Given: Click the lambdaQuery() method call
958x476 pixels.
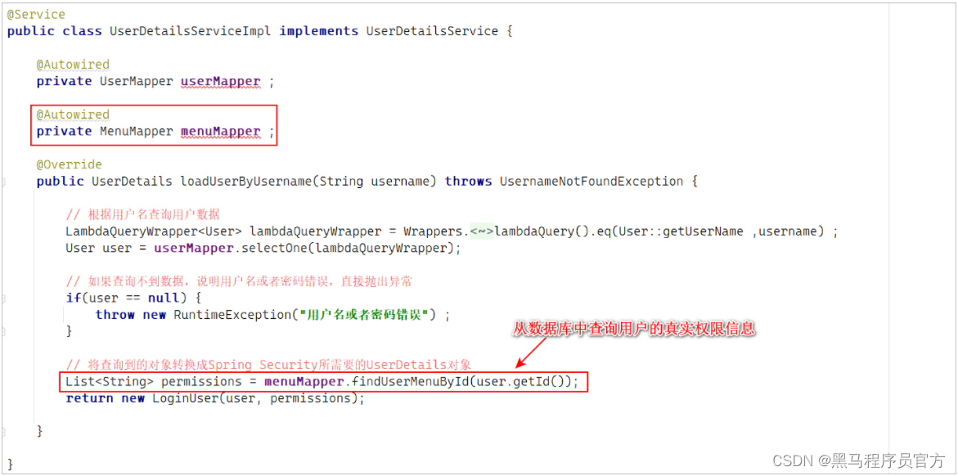Looking at the screenshot, I should (534, 231).
